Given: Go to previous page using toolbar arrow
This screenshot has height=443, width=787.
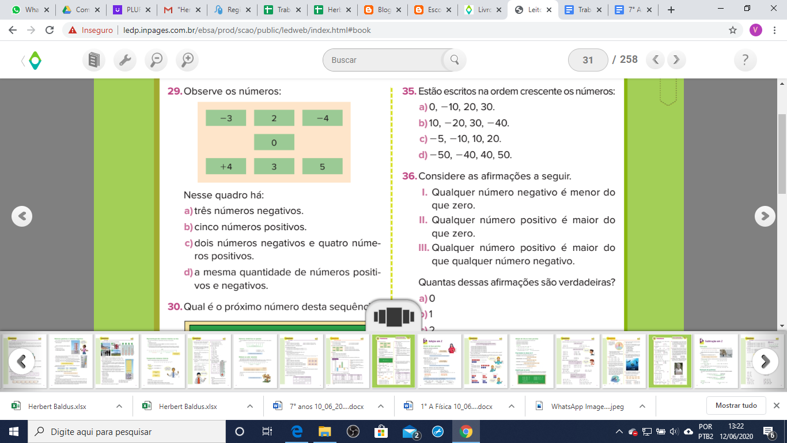Looking at the screenshot, I should pyautogui.click(x=656, y=59).
